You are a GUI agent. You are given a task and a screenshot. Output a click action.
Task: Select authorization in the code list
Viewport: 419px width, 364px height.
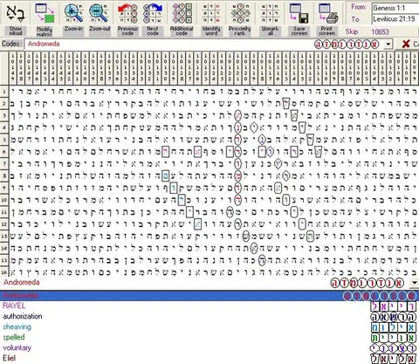[23, 316]
